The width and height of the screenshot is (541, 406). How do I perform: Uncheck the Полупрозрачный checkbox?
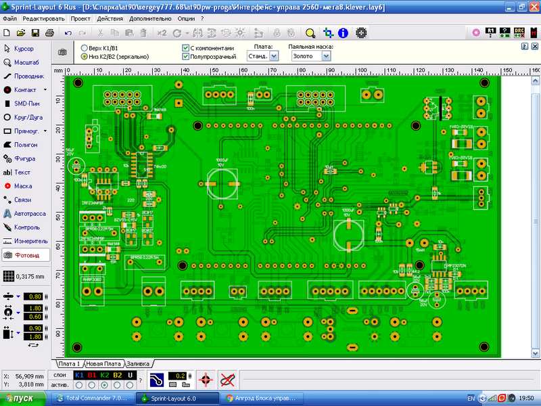[186, 57]
